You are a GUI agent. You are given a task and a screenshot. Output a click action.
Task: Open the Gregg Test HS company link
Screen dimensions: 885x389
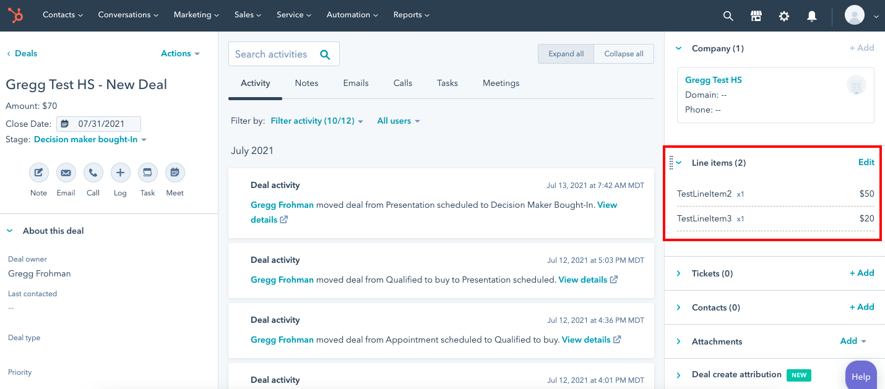click(713, 80)
